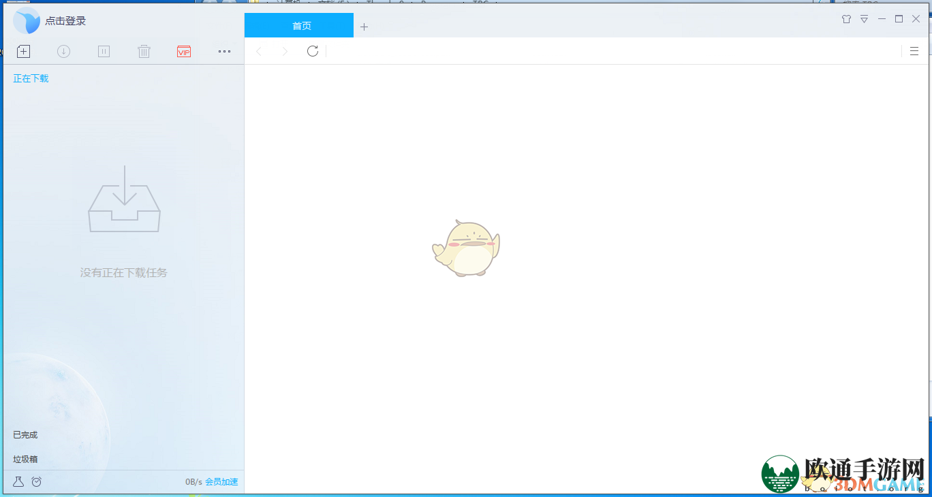Add a new browser tab with plus
Screen dimensions: 932x497
pyautogui.click(x=364, y=27)
